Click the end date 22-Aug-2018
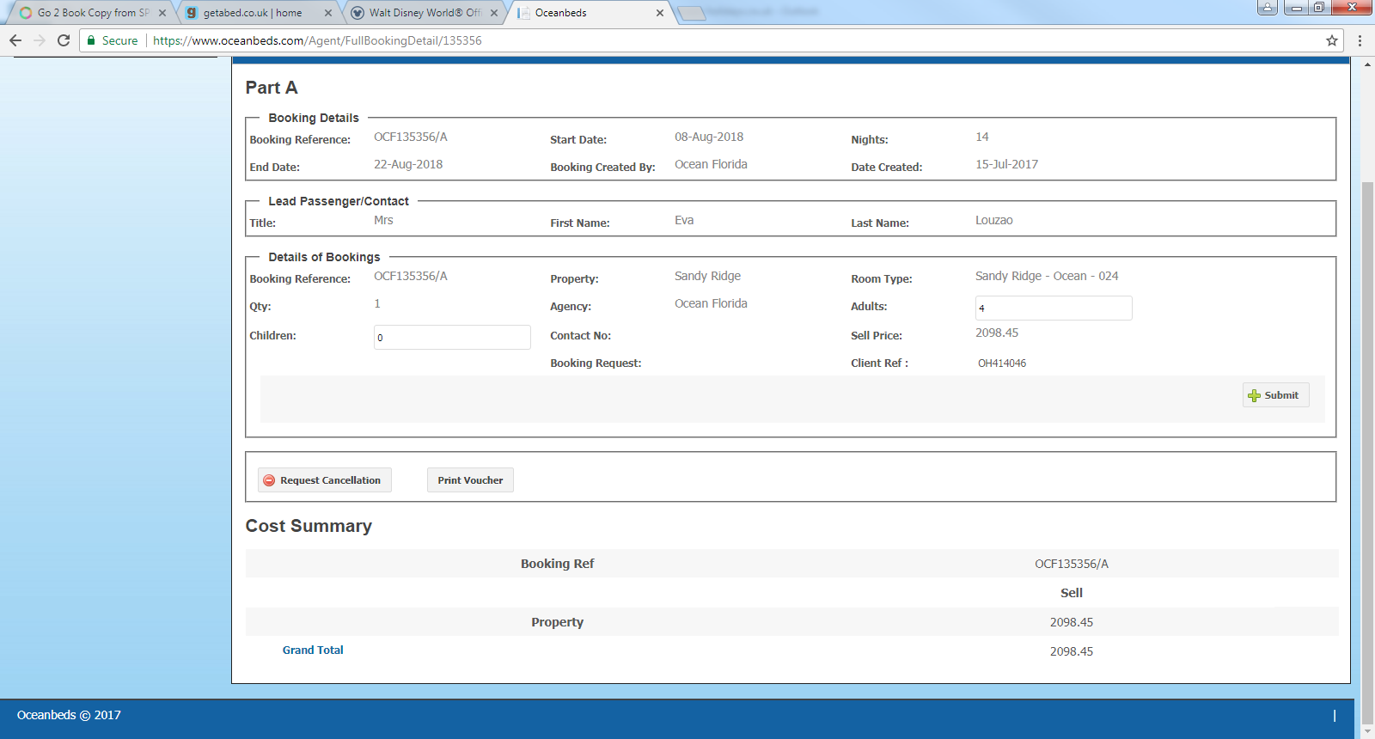 pyautogui.click(x=408, y=164)
